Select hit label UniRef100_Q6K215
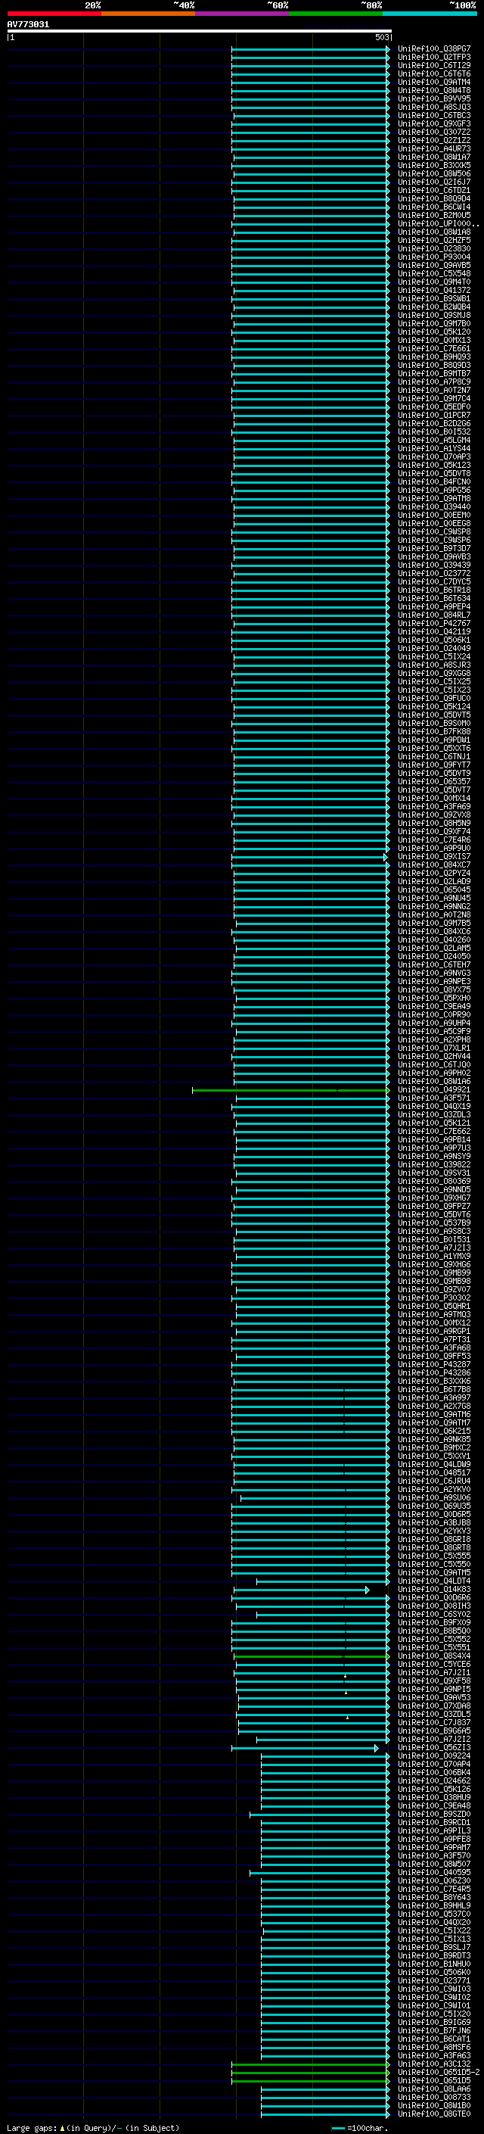Viewport: 484px width, 2134px height. point(433,1431)
